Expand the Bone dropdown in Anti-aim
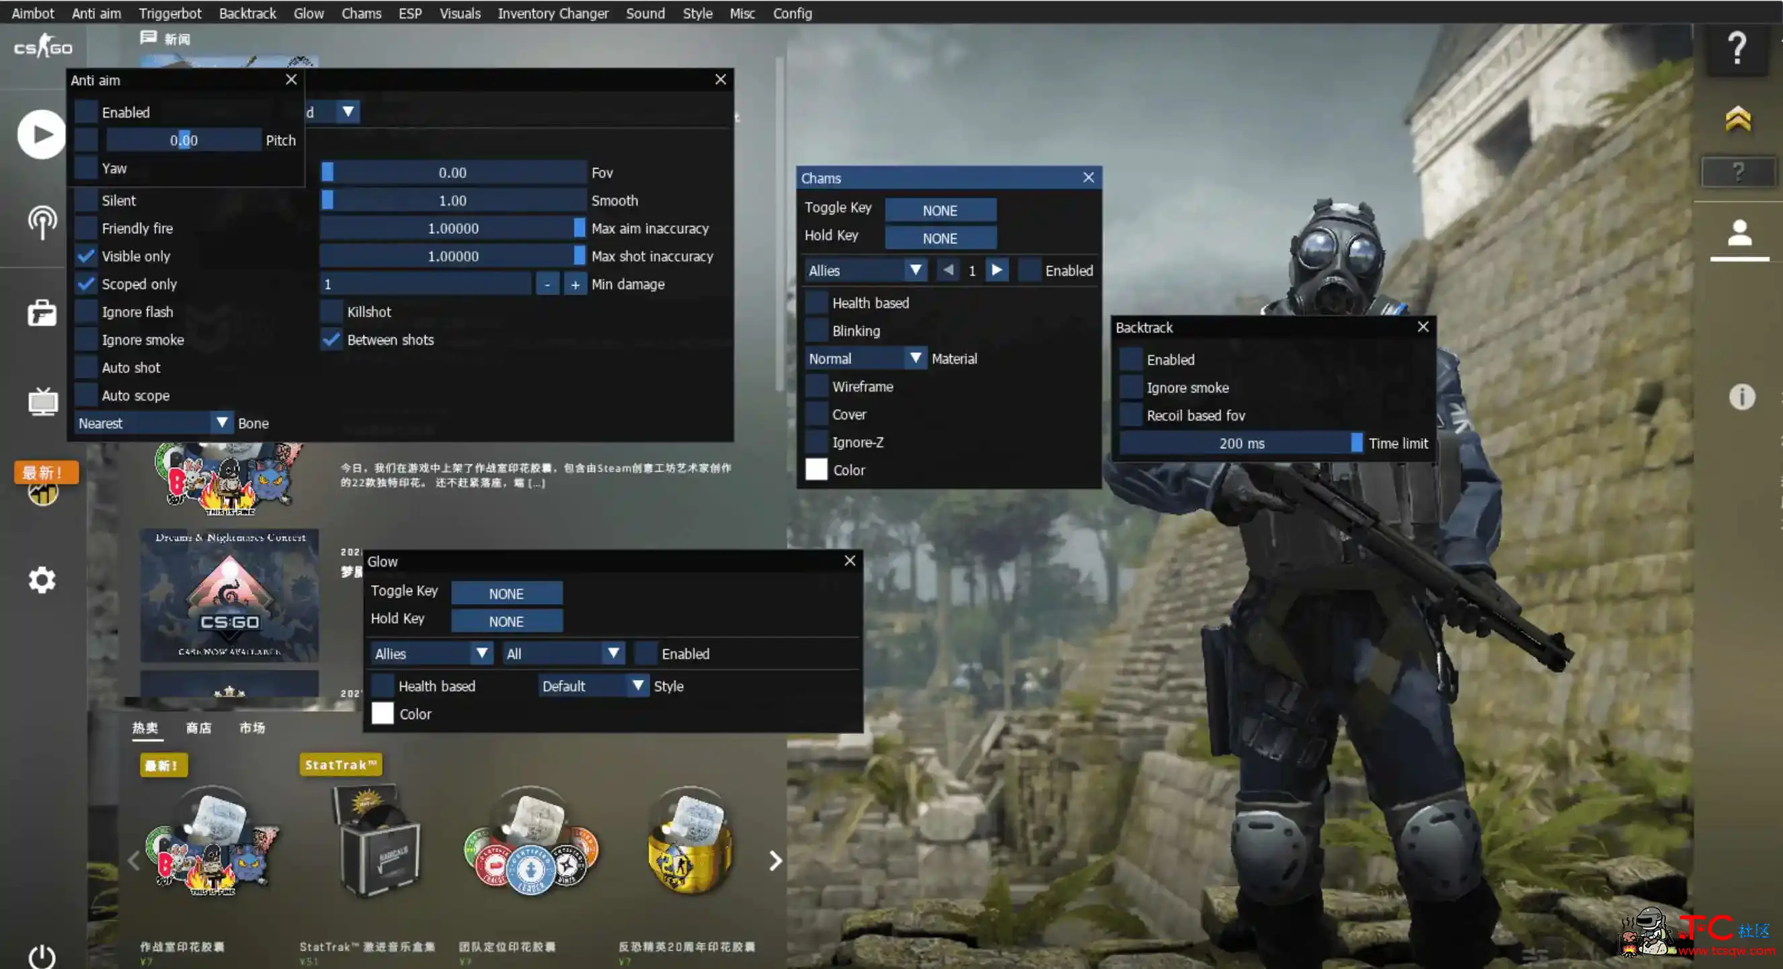 coord(221,423)
